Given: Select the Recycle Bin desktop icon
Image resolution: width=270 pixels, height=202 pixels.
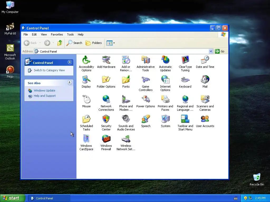Looking at the screenshot, I should pyautogui.click(x=257, y=179).
